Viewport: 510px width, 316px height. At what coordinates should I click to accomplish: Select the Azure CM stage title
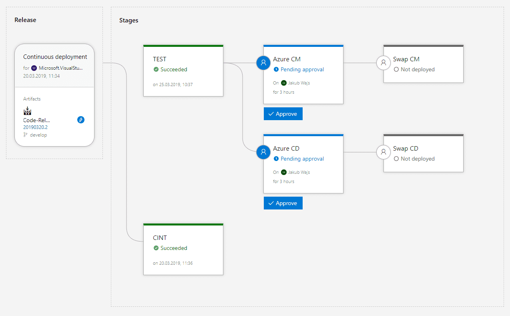287,59
